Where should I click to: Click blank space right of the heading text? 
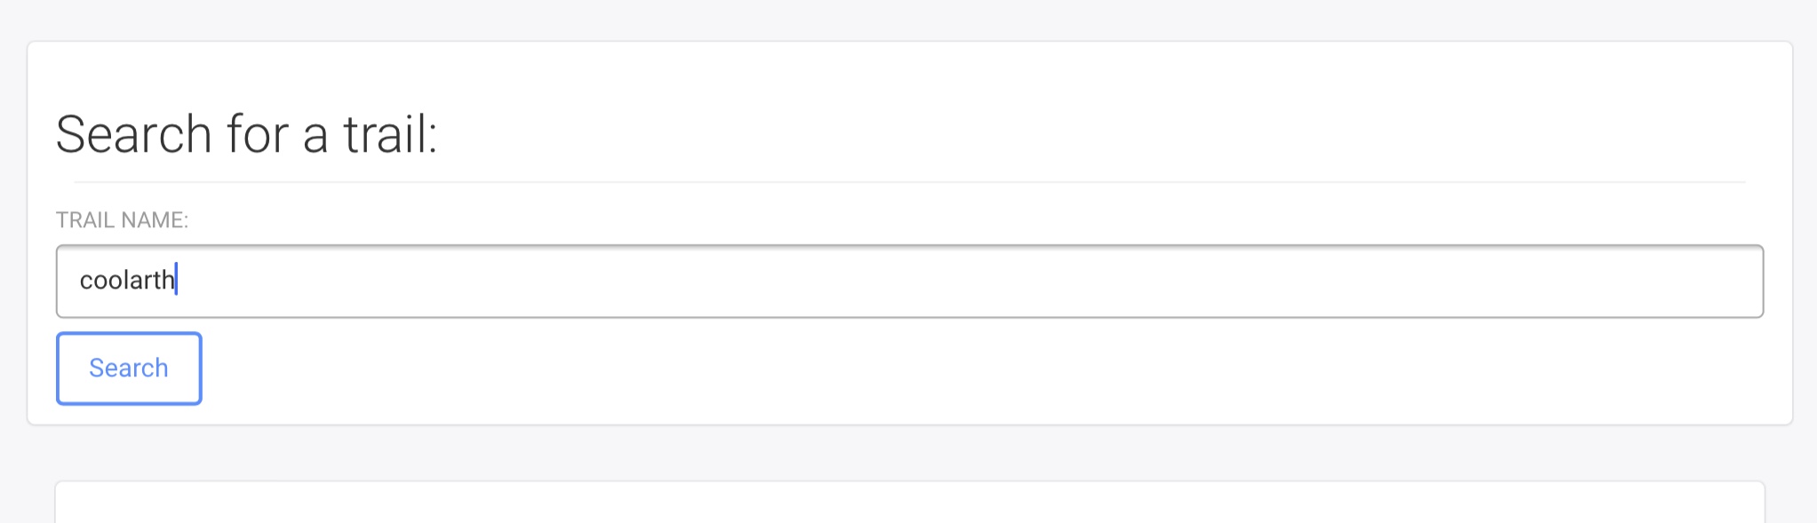1066,135
